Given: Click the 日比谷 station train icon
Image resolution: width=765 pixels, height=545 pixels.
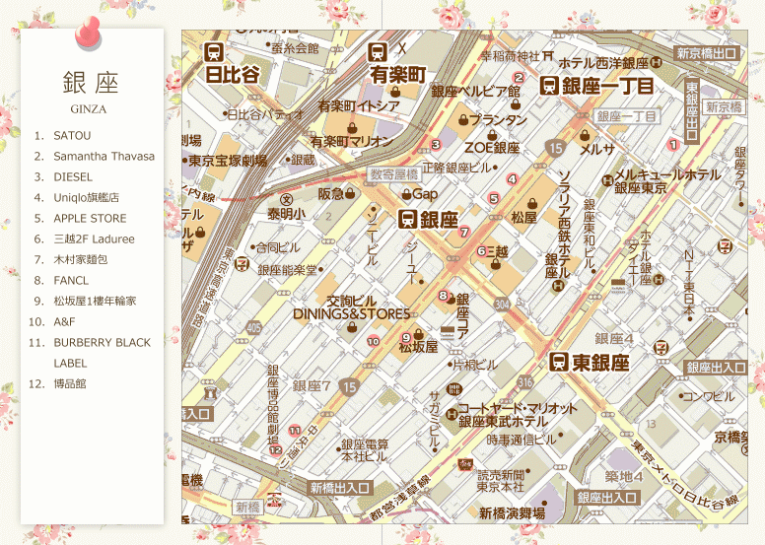Looking at the screenshot, I should [x=214, y=51].
